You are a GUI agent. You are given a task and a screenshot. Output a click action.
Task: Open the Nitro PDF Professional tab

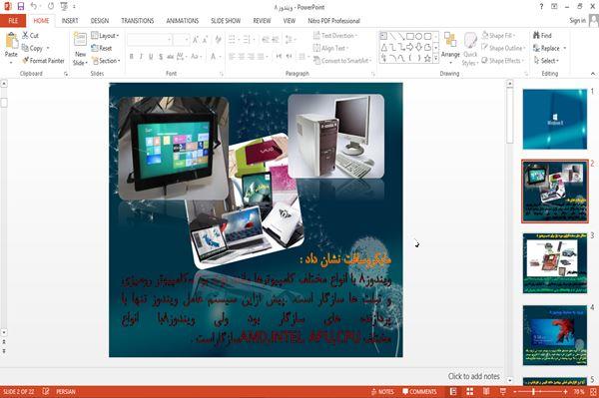(x=333, y=21)
